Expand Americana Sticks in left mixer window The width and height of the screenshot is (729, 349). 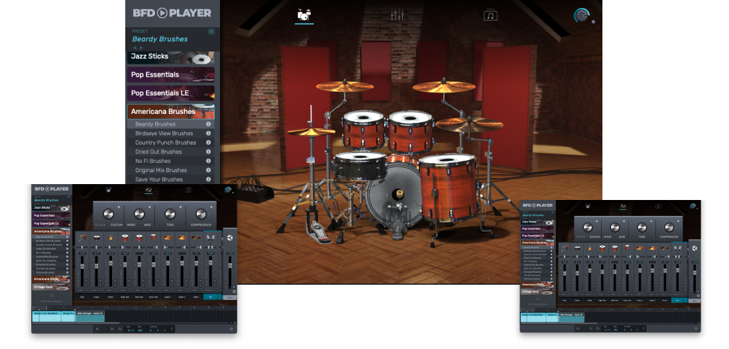tap(51, 279)
